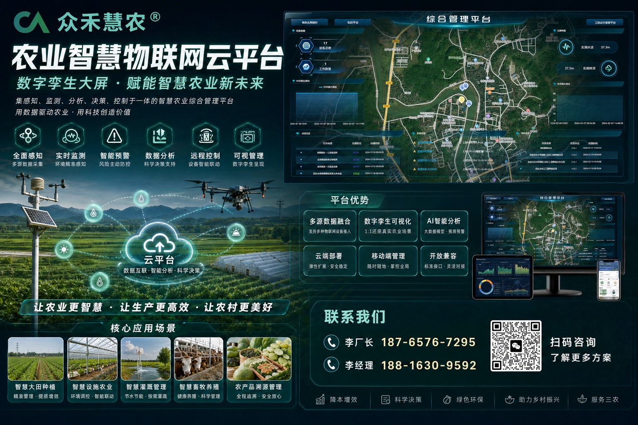
Task: Select the 数字孪生可视化 advantage card
Action: (x=388, y=226)
